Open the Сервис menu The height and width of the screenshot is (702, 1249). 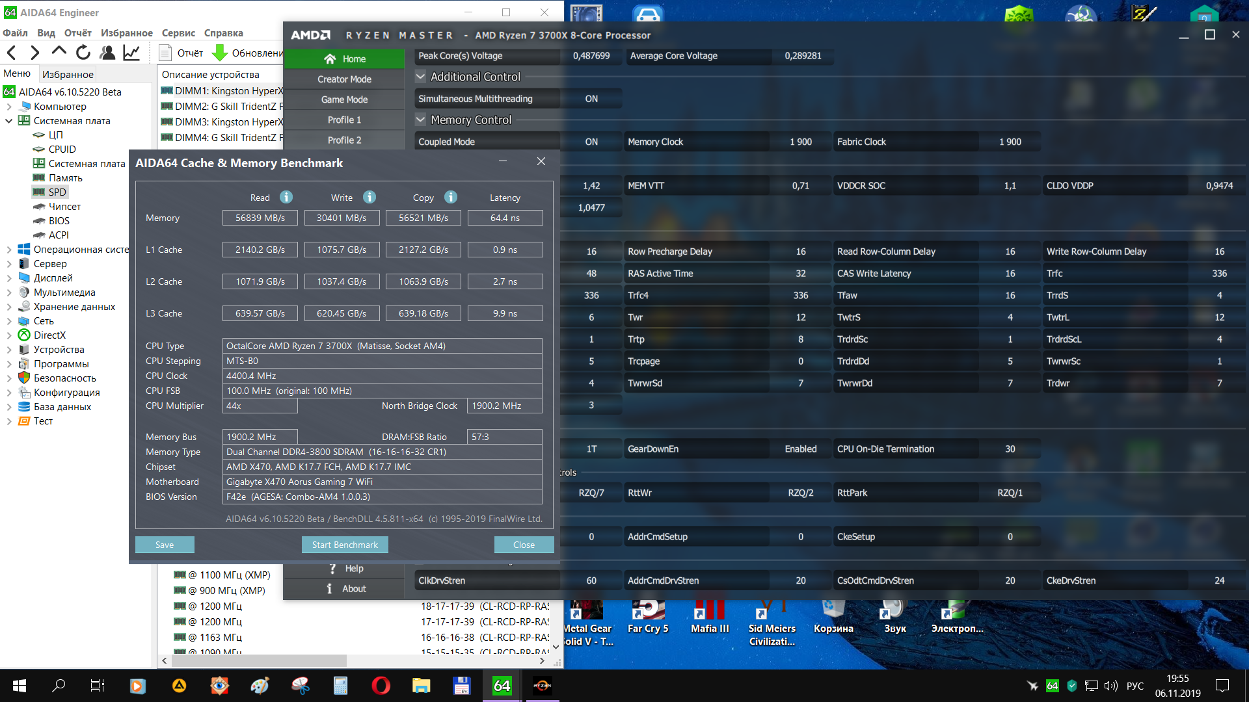(x=178, y=33)
